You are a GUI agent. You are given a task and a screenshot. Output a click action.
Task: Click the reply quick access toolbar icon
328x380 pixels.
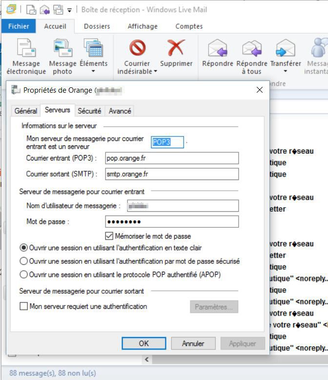point(44,10)
